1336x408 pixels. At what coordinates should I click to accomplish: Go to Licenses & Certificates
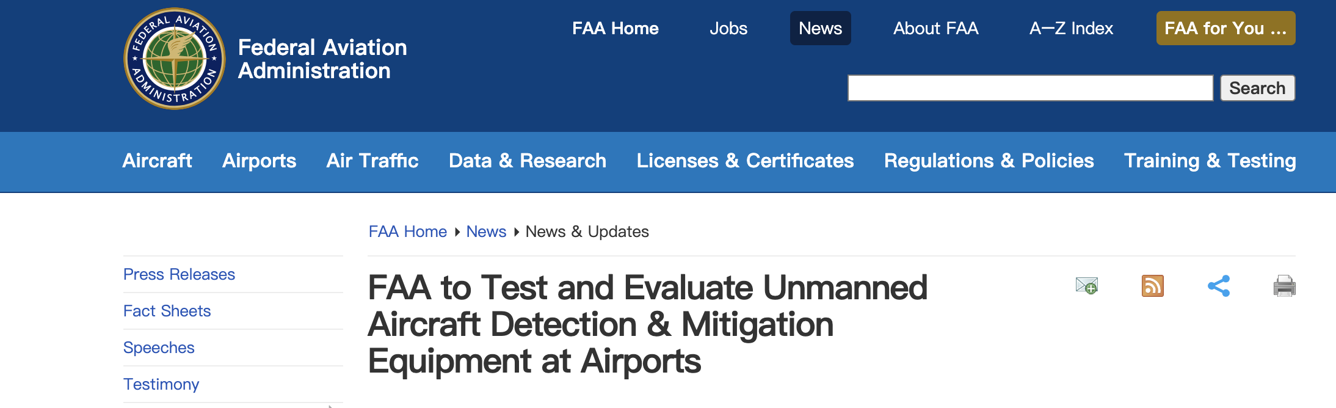click(745, 161)
